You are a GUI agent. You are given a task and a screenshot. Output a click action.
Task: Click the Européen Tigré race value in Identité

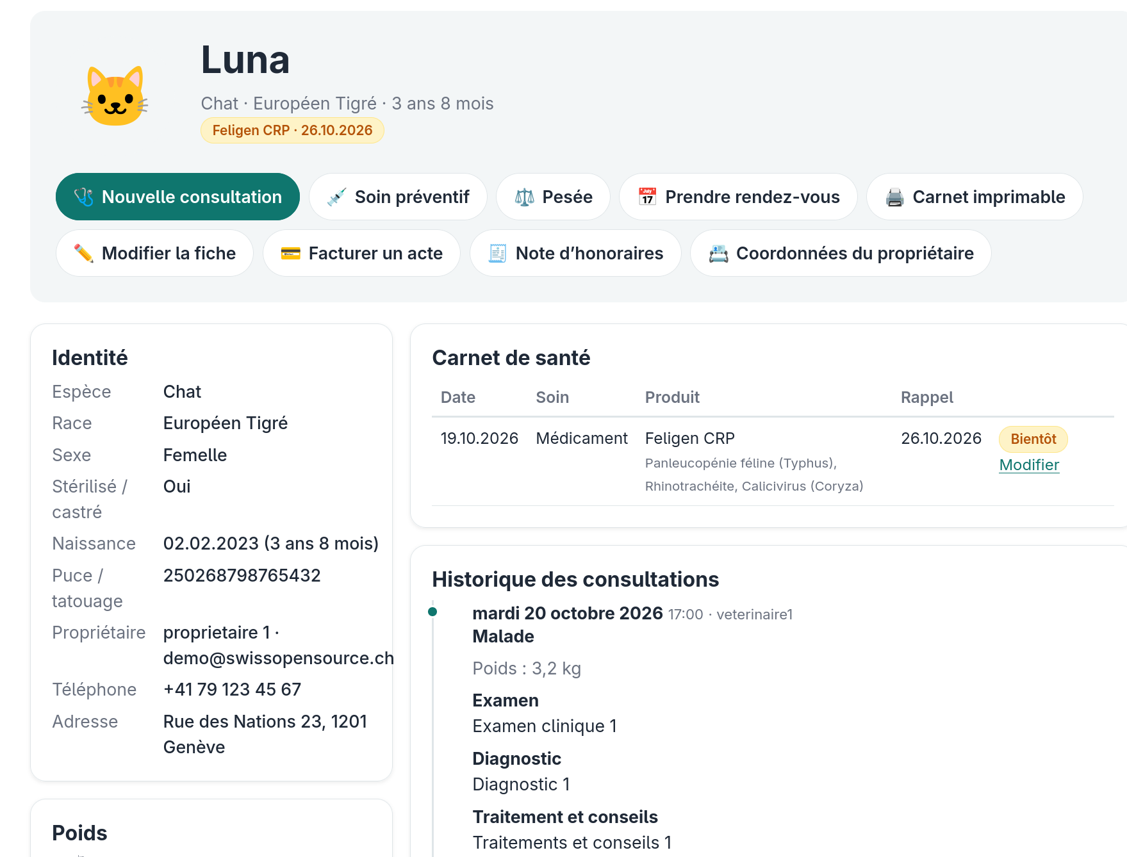(x=226, y=423)
